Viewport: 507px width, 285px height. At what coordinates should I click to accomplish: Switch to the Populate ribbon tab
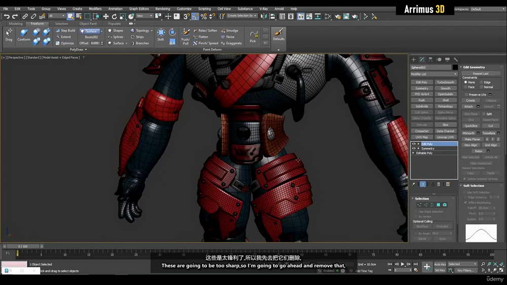click(x=115, y=24)
